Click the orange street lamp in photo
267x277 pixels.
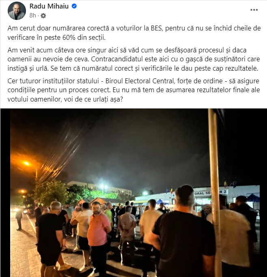coord(26,163)
